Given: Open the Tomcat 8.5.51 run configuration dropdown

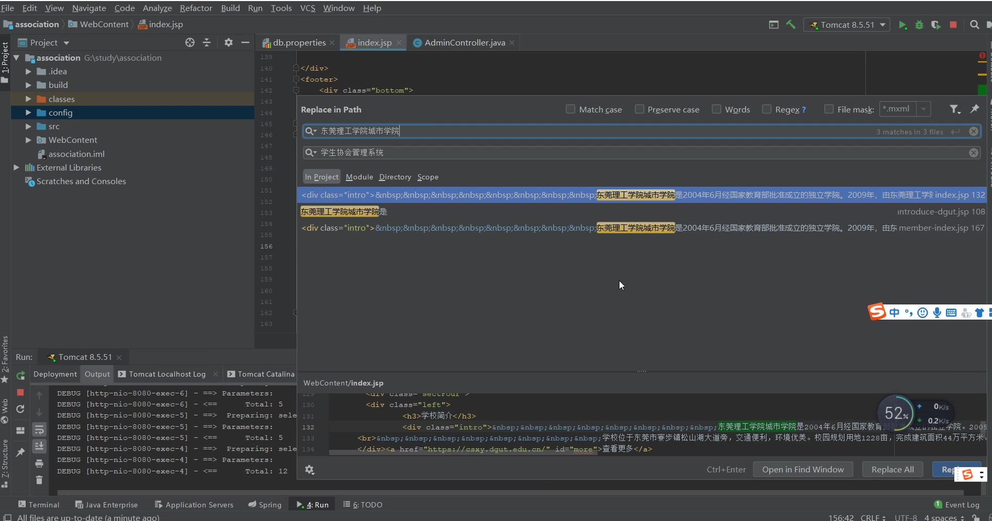Looking at the screenshot, I should point(847,25).
